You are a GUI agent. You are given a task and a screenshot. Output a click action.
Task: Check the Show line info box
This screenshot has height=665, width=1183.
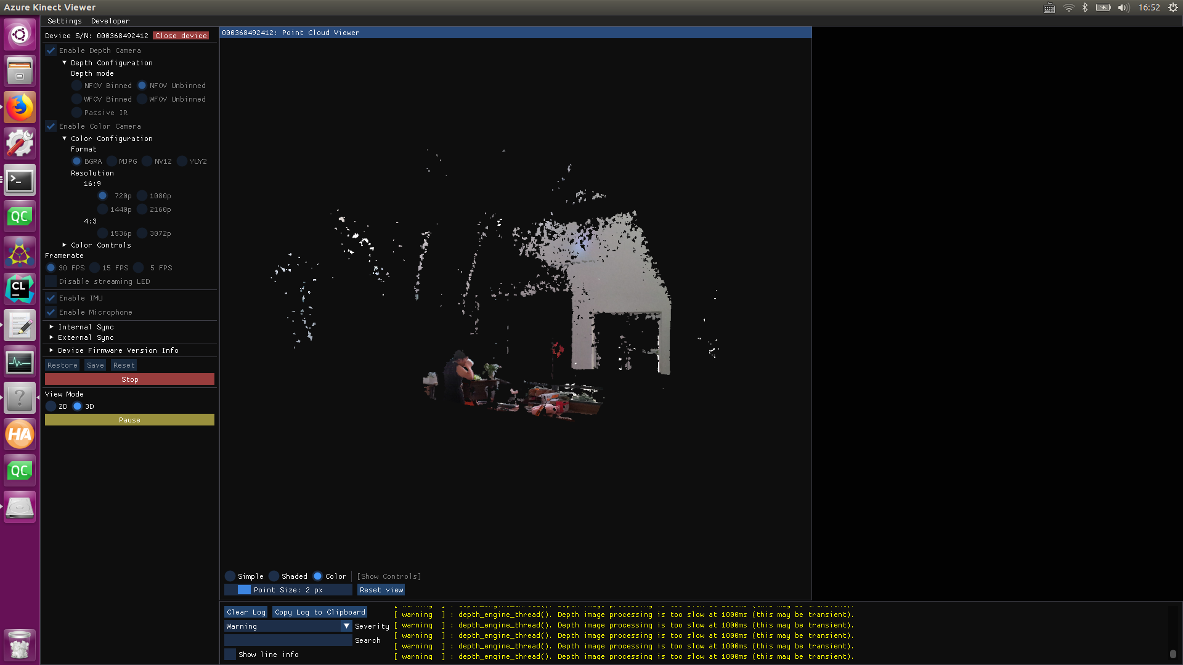[230, 655]
